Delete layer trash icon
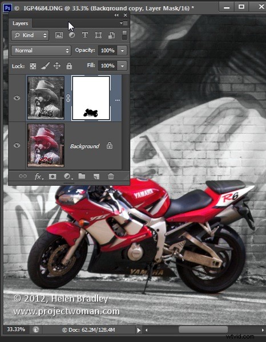Image resolution: width=266 pixels, height=342 pixels. click(111, 176)
